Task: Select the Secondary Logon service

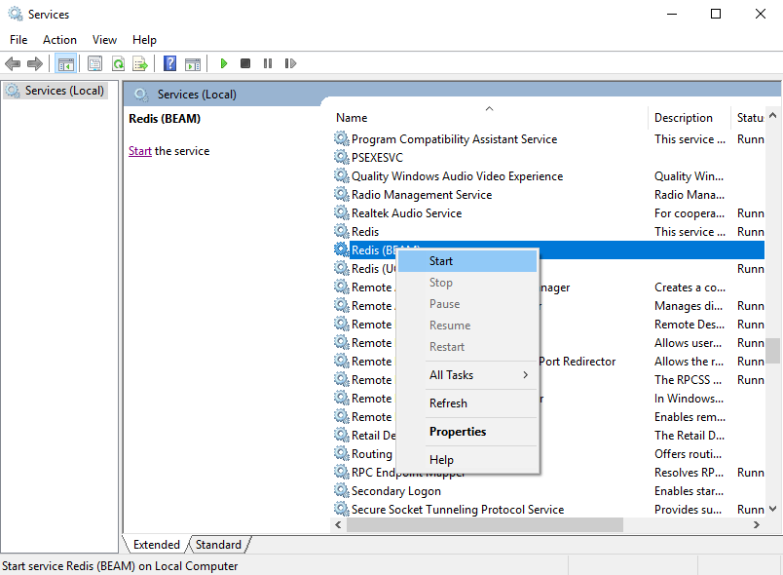Action: pos(395,491)
